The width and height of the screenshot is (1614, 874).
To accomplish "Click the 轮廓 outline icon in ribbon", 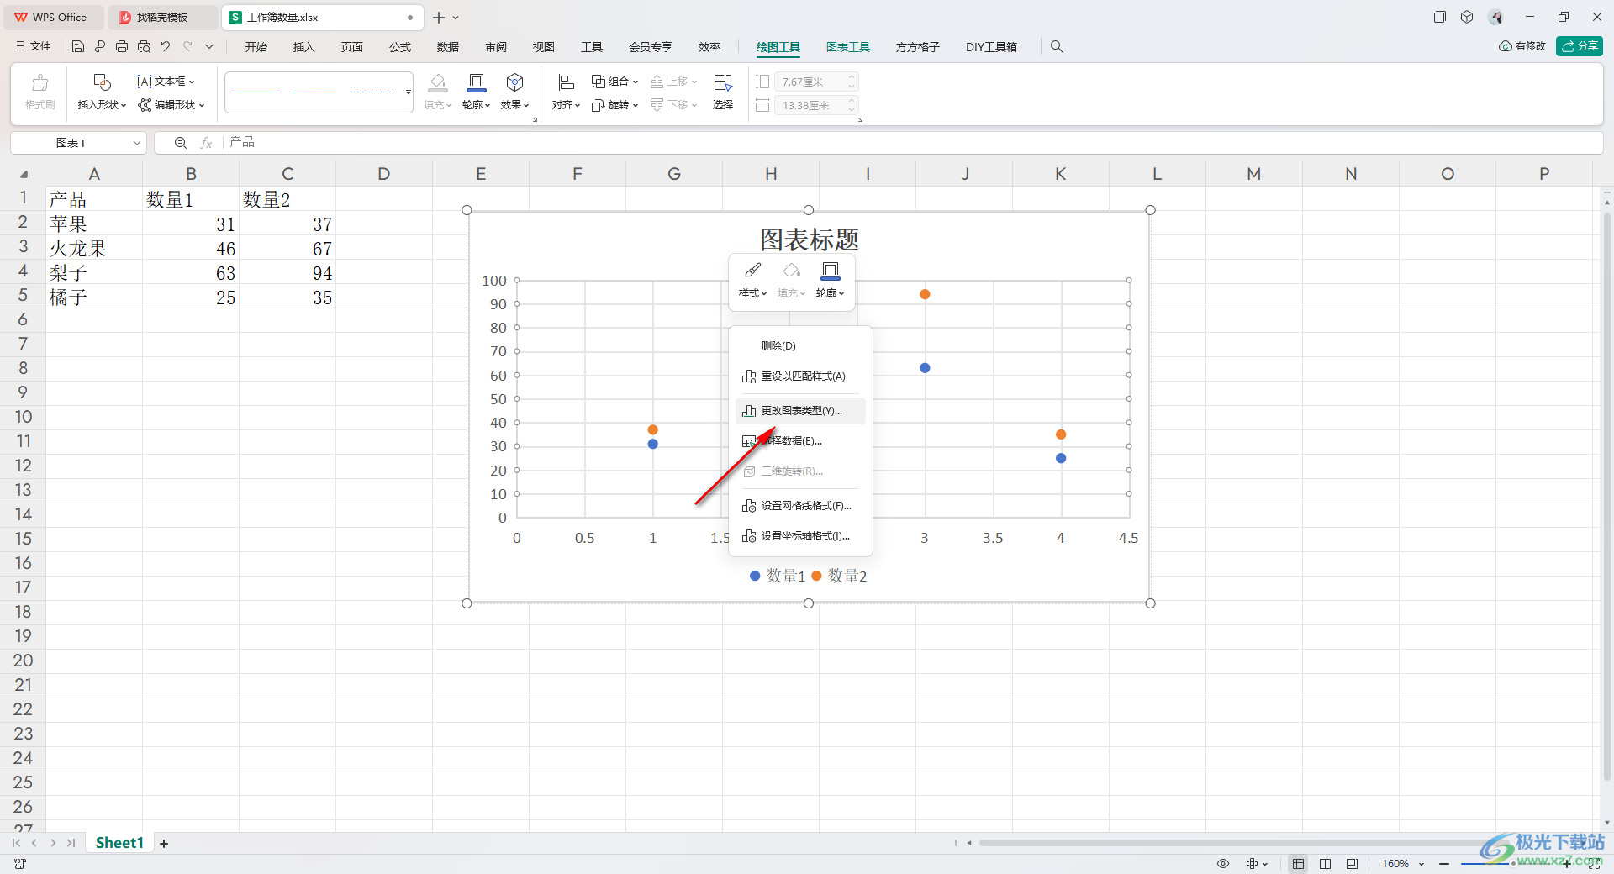I will [476, 82].
